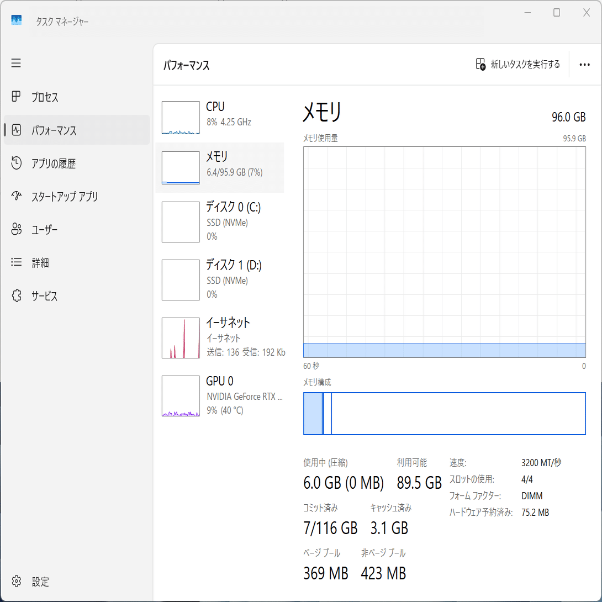Select the パフォーマンス (Performance) sidebar icon
Viewport: 602px width, 602px height.
(x=16, y=130)
